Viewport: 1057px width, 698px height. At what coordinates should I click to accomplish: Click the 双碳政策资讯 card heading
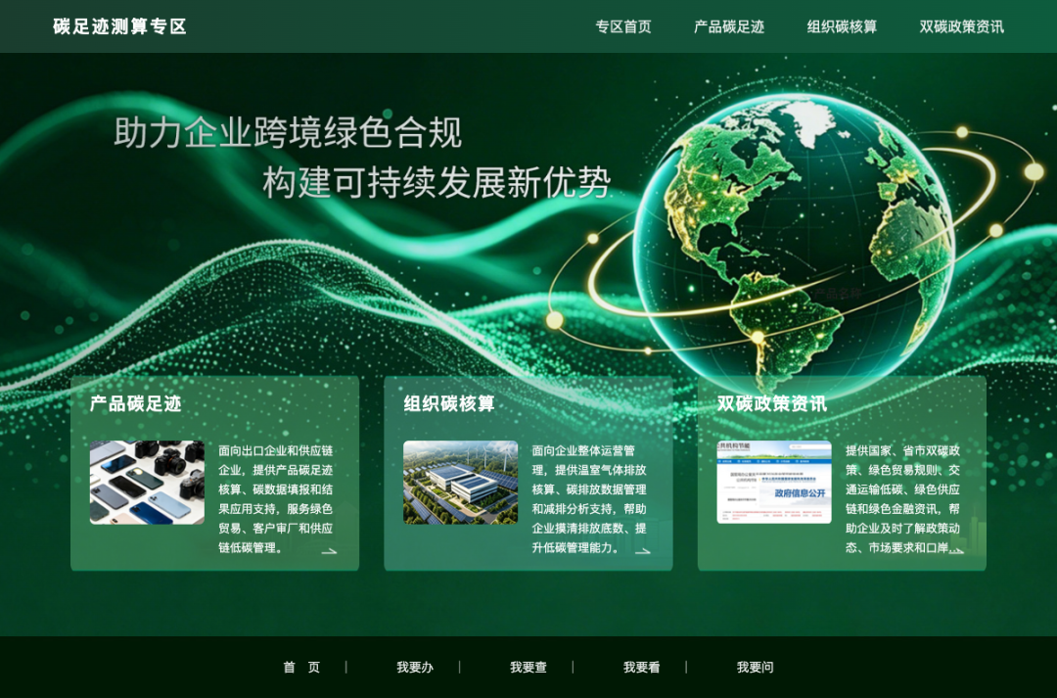coord(772,404)
